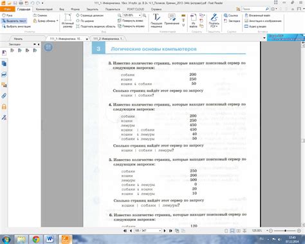Take a Snapshot (Снимок)

(x=40, y=15)
